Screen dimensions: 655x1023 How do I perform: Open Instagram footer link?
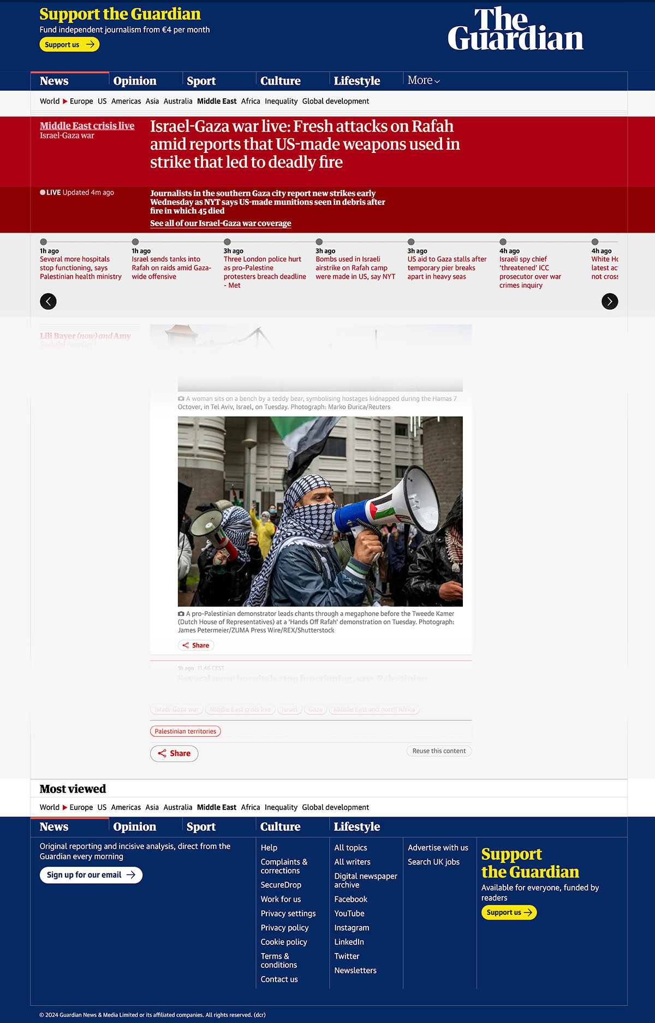coord(352,927)
